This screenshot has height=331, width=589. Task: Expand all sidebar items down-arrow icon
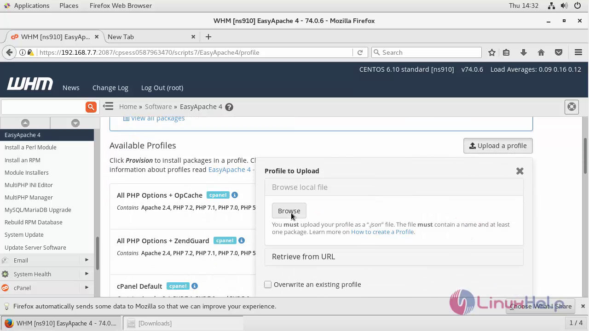pyautogui.click(x=75, y=123)
